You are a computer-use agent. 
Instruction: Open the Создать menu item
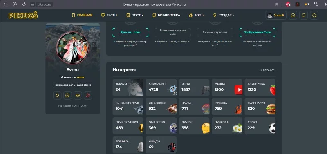(x=223, y=15)
